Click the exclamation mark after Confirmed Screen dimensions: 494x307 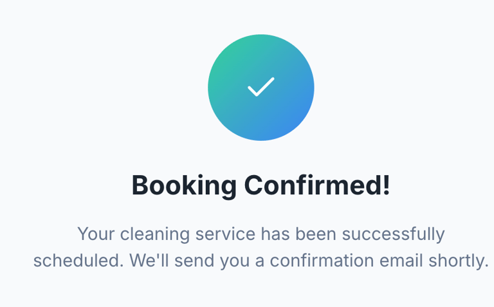[x=387, y=185]
